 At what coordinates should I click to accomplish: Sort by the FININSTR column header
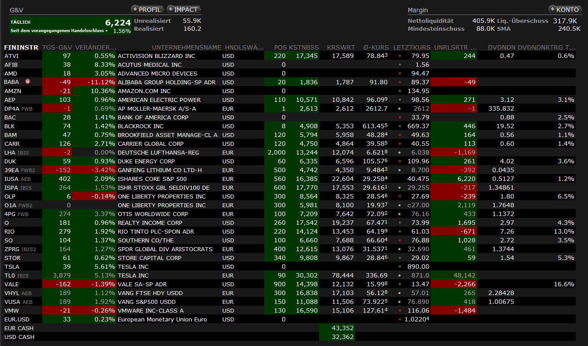tap(21, 47)
